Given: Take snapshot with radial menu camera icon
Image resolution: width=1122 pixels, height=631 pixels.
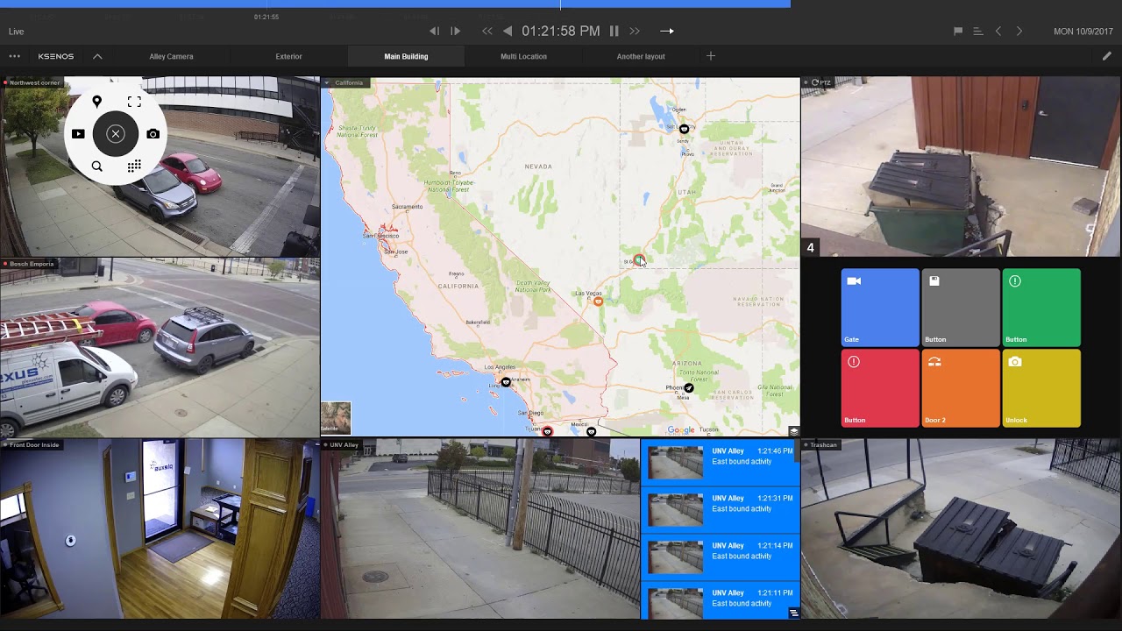Looking at the screenshot, I should tap(153, 134).
